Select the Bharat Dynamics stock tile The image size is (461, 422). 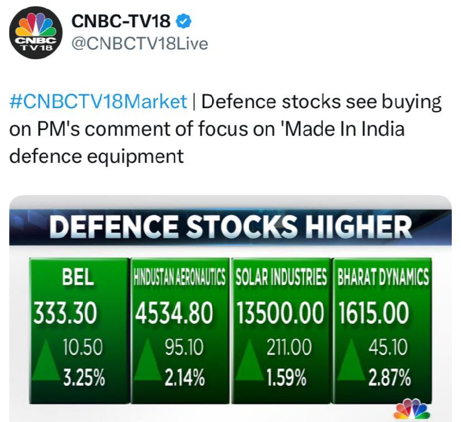tap(383, 330)
